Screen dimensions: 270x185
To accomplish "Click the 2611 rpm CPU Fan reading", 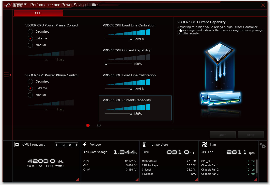I will [x=240, y=152].
